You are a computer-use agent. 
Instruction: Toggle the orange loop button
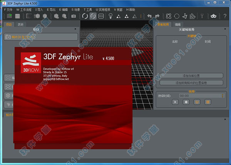197,102
